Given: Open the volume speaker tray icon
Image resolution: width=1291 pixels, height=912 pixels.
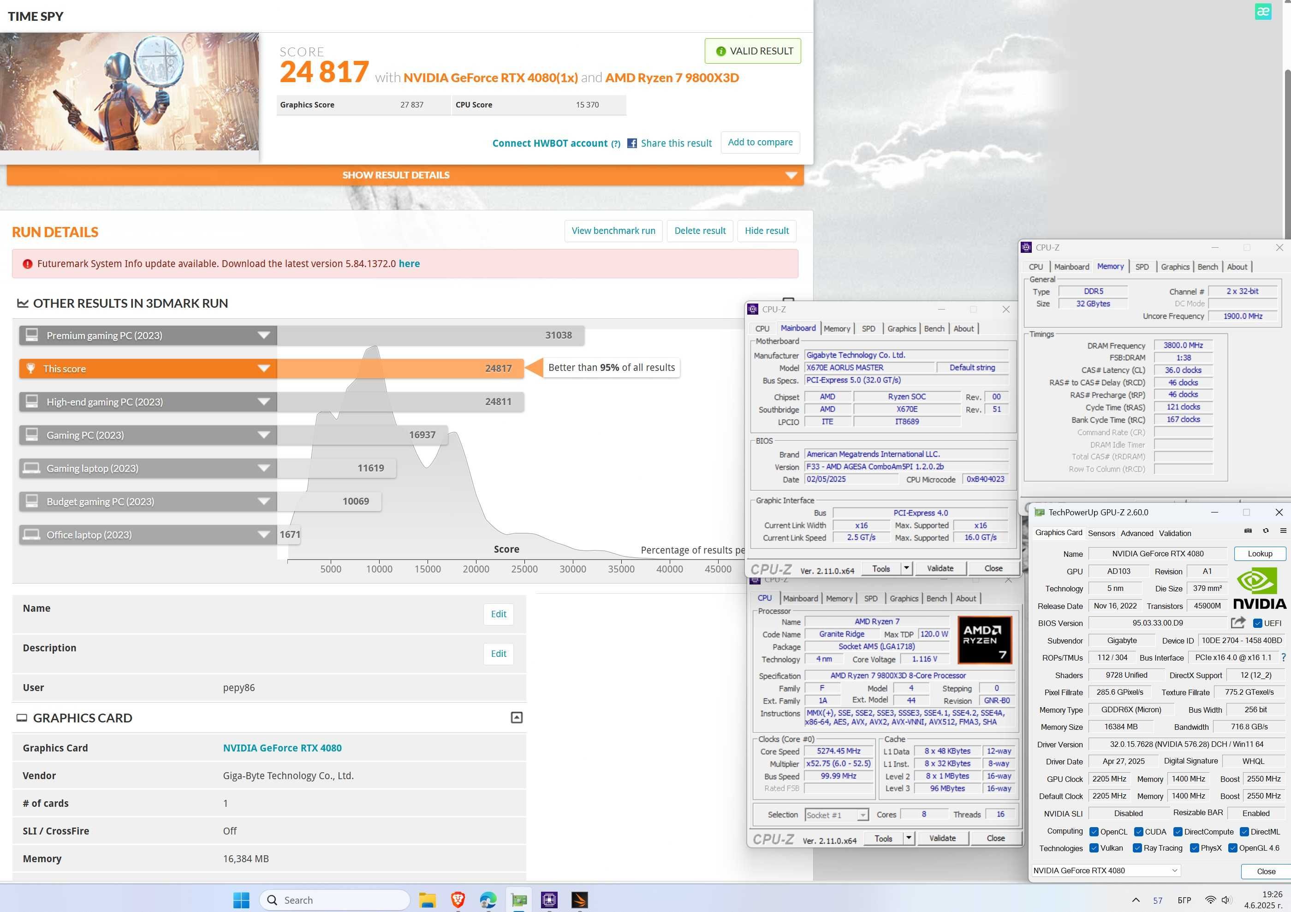Looking at the screenshot, I should pos(1227,900).
